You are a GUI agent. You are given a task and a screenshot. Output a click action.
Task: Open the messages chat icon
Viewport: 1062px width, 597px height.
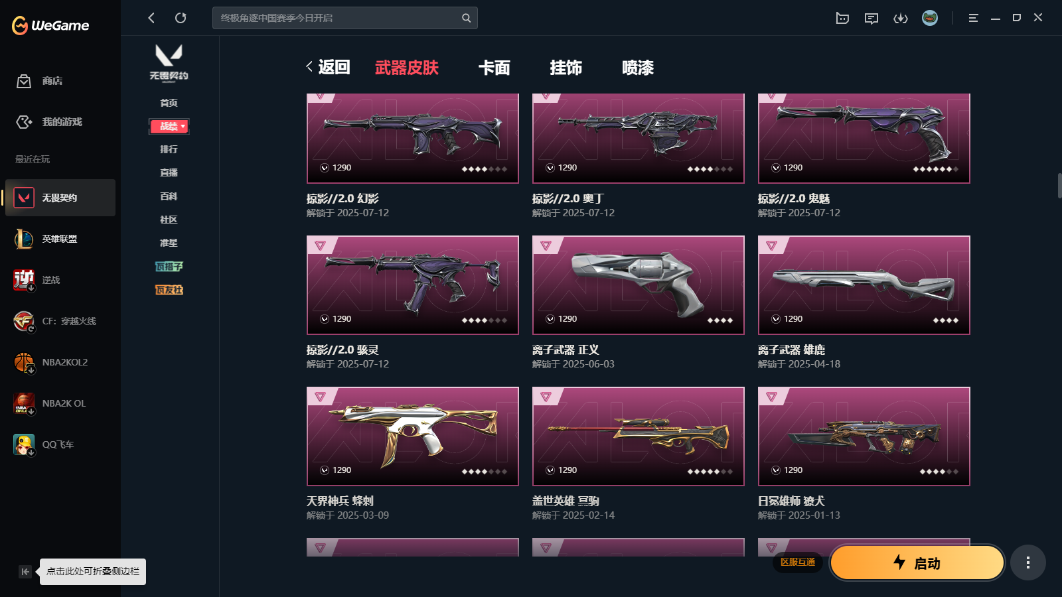(x=872, y=18)
